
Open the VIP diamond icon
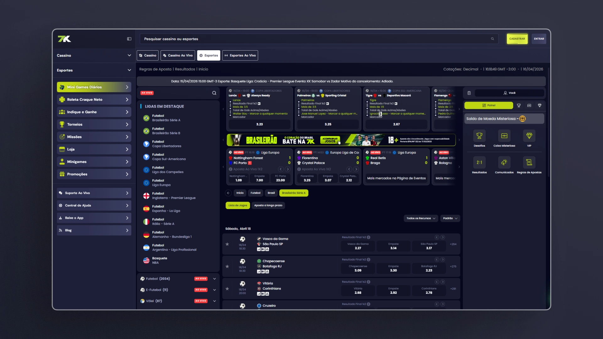pyautogui.click(x=529, y=136)
